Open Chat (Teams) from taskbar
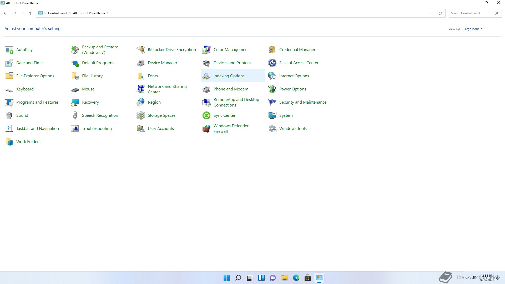The image size is (505, 284). click(273, 278)
